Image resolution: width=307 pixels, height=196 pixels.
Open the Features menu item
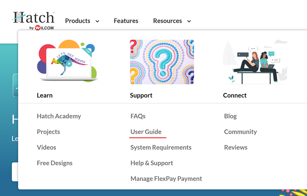126,21
